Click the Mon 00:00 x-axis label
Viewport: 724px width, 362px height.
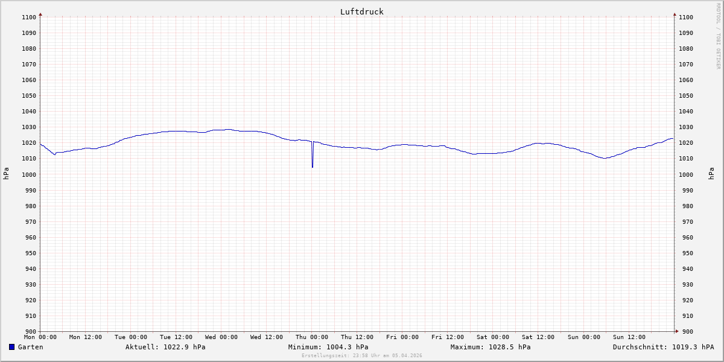point(40,337)
